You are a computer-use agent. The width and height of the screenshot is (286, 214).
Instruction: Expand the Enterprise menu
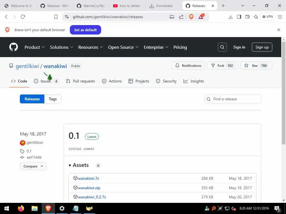click(156, 47)
